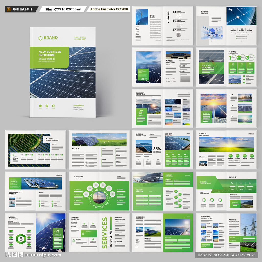Screen dimensions: 262x262
Task: Click the 2035 year circle
Action: pyautogui.click(x=252, y=156)
